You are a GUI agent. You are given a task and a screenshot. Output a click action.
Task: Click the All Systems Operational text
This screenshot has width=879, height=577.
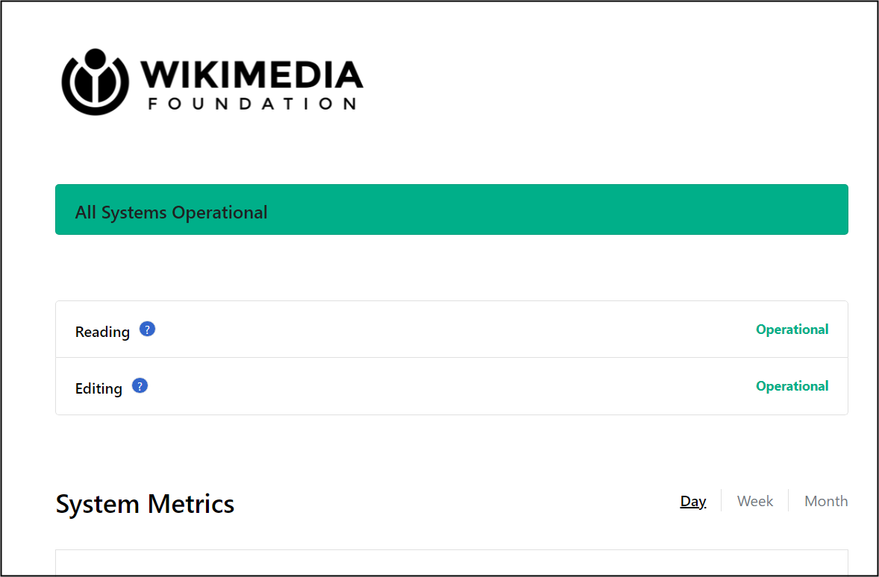[171, 212]
